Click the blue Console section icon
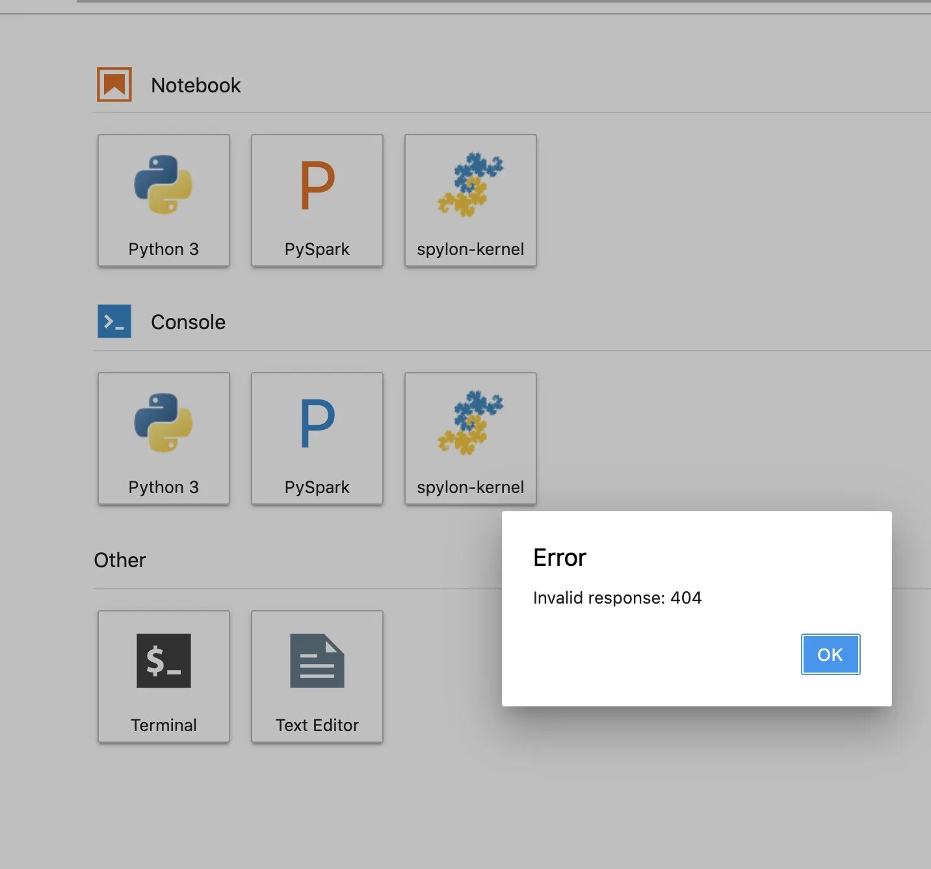 click(x=114, y=321)
